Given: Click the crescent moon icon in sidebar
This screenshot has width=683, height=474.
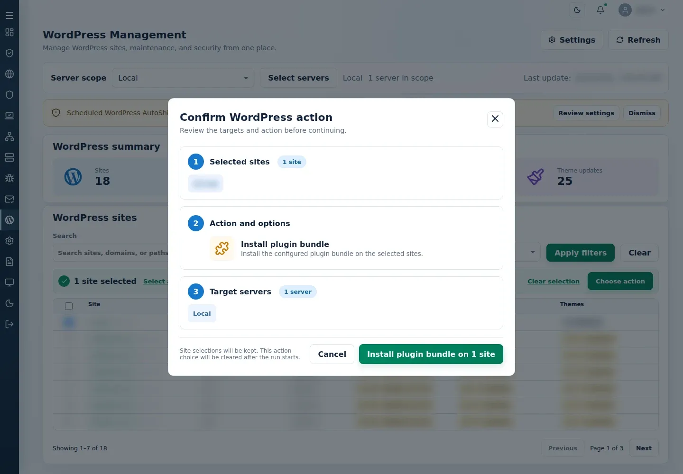Looking at the screenshot, I should pos(9,303).
